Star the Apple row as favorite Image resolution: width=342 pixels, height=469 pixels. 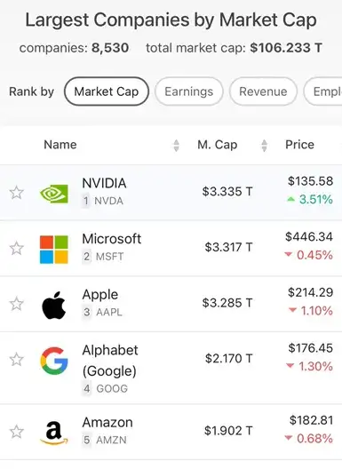coord(17,304)
